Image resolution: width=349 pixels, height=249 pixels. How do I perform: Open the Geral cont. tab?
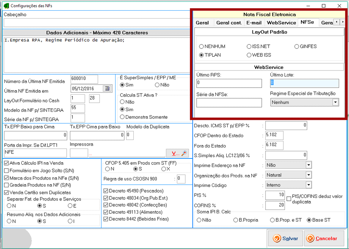(x=229, y=23)
